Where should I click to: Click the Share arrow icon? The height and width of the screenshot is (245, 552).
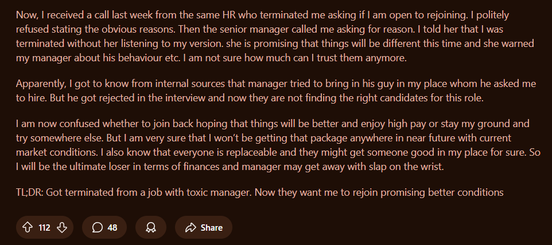pyautogui.click(x=191, y=227)
